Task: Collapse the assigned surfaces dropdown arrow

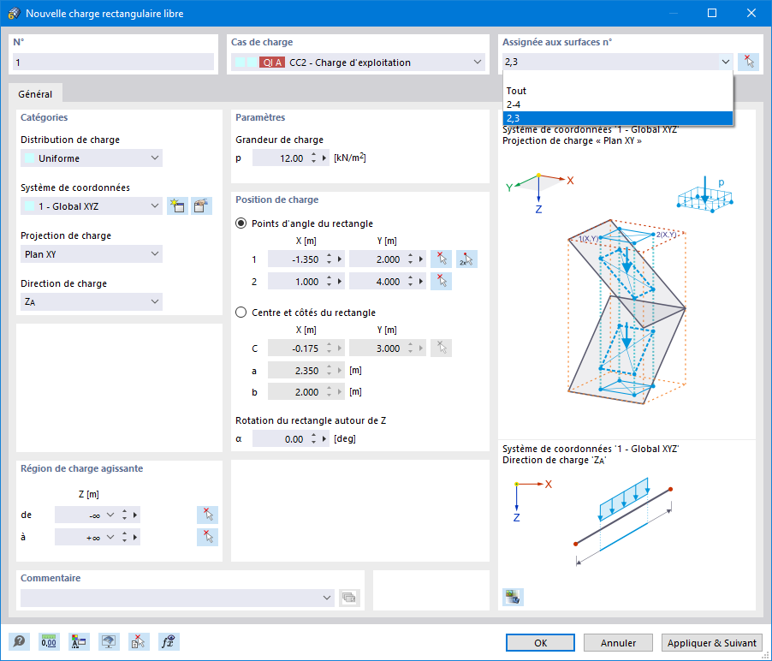Action: (725, 62)
